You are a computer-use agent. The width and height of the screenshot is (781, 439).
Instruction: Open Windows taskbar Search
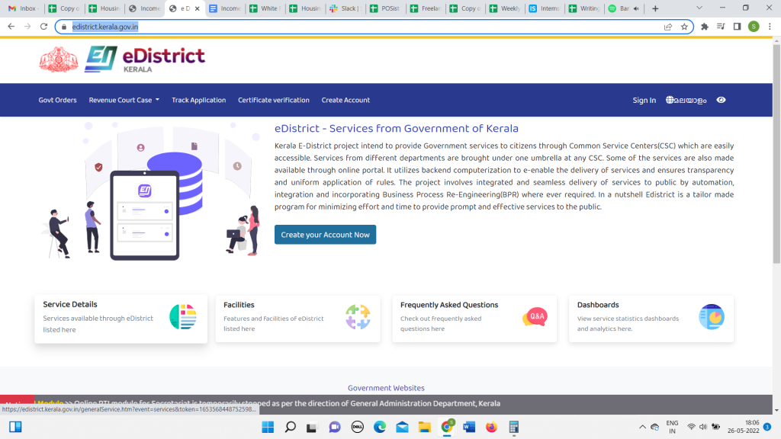tap(291, 427)
